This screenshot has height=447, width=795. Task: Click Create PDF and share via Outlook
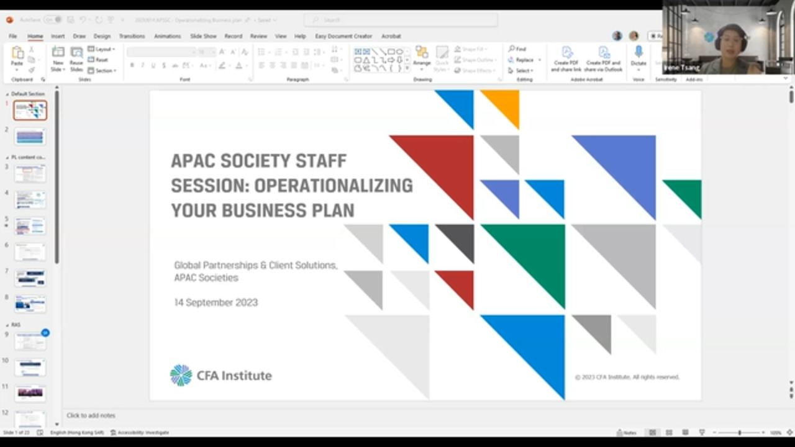tap(603, 58)
